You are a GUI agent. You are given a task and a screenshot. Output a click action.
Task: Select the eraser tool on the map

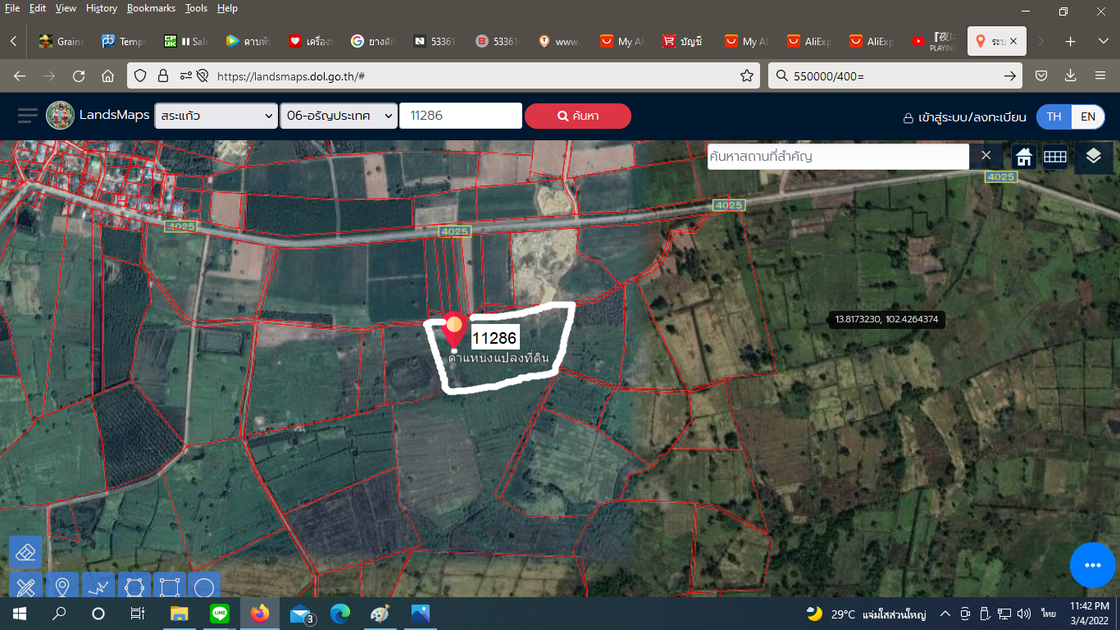point(25,552)
